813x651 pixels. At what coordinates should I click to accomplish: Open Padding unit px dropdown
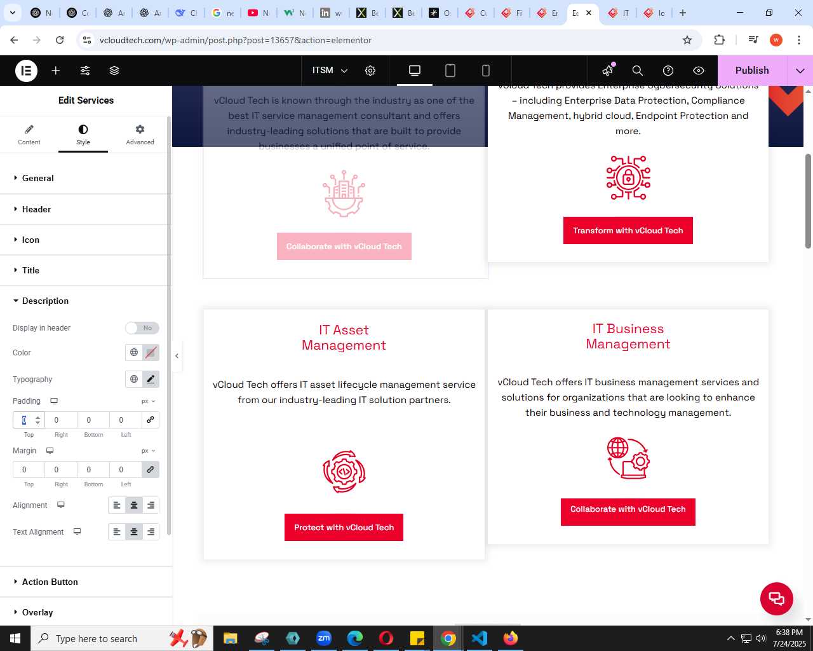coord(149,401)
